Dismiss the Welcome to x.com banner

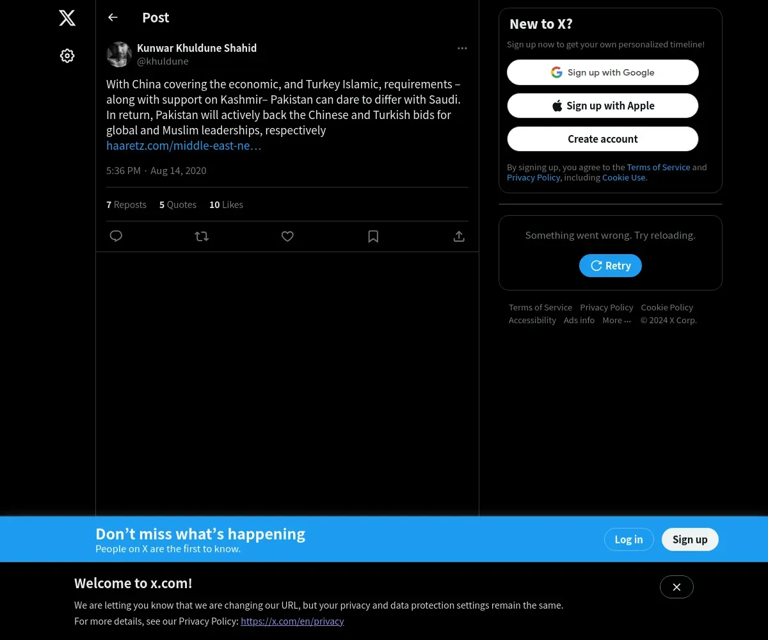(x=676, y=587)
